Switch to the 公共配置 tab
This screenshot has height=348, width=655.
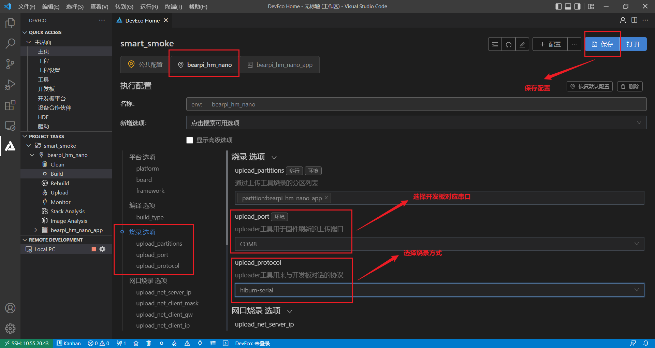pos(145,64)
